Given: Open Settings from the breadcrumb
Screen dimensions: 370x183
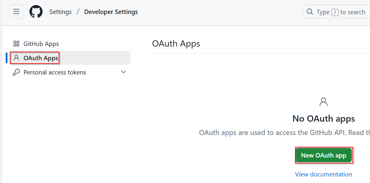Looking at the screenshot, I should pos(60,12).
